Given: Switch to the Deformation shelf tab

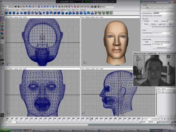Looking at the screenshot, I should (36, 10).
